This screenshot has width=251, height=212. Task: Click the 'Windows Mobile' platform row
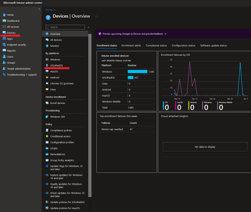tap(127, 101)
